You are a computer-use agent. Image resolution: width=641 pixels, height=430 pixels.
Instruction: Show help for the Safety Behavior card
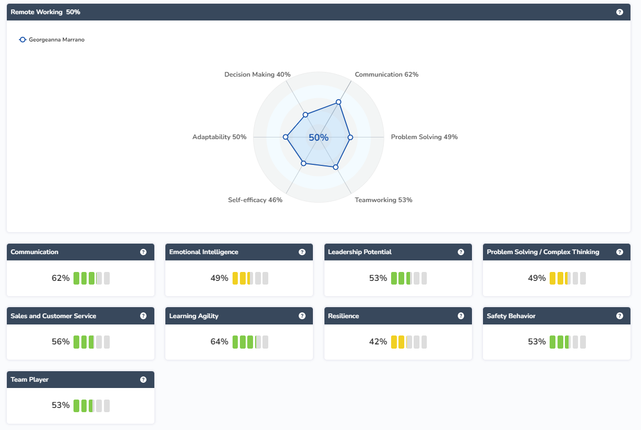[x=619, y=316]
